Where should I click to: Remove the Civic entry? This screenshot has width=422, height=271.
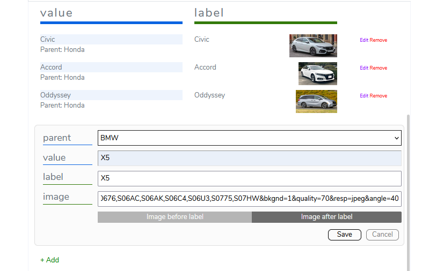(379, 40)
